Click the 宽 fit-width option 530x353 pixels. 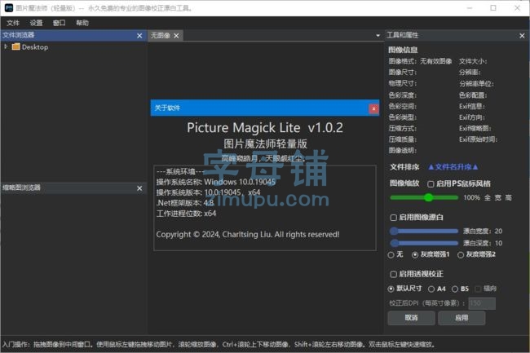[498, 197]
